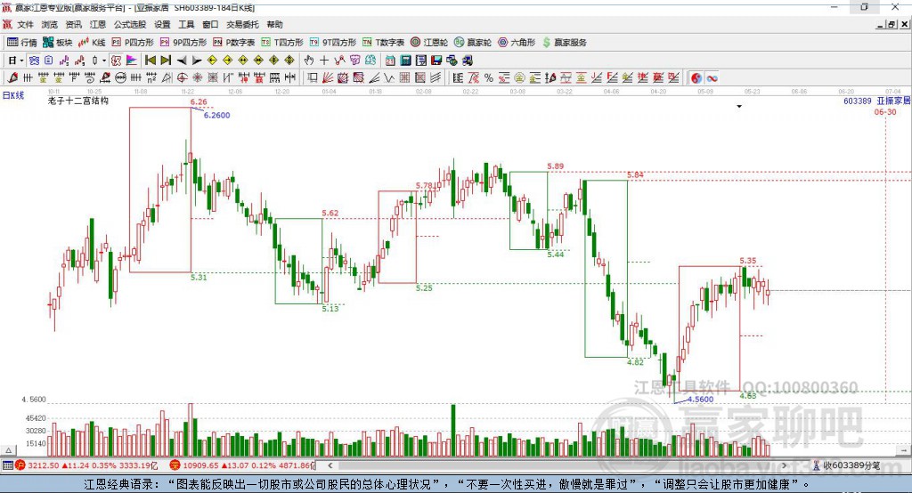Open 赢家服务 with dollar icon
This screenshot has width=912, height=493.
point(565,43)
